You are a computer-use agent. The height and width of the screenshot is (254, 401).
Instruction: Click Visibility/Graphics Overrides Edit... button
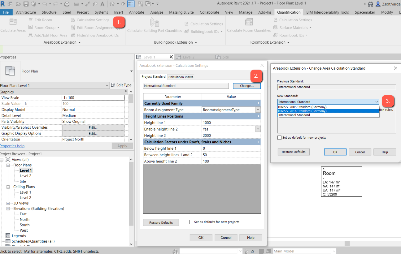93,127
